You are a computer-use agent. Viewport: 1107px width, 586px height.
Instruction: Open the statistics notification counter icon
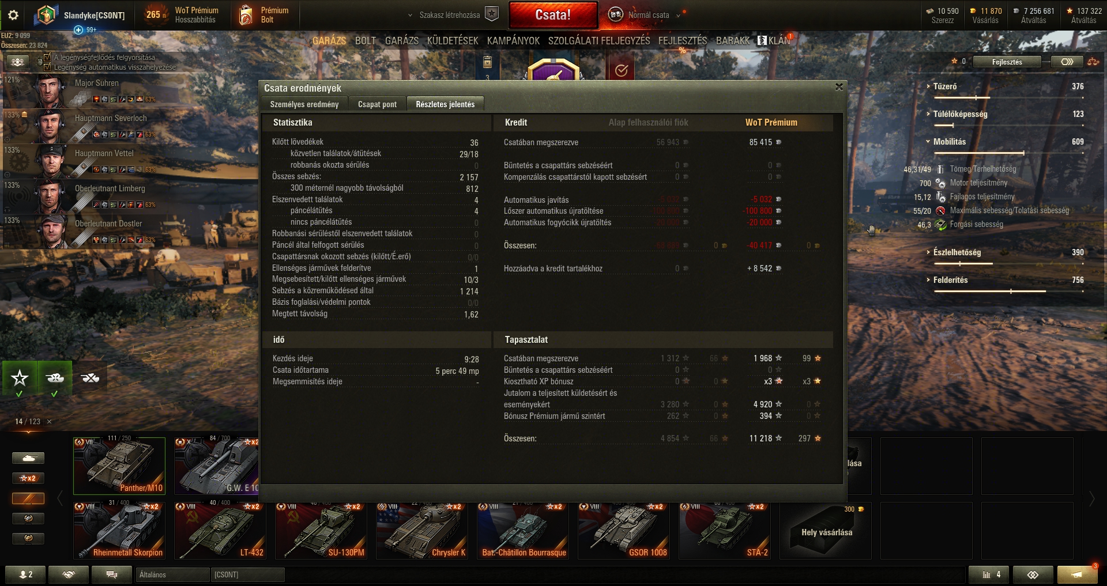[988, 574]
